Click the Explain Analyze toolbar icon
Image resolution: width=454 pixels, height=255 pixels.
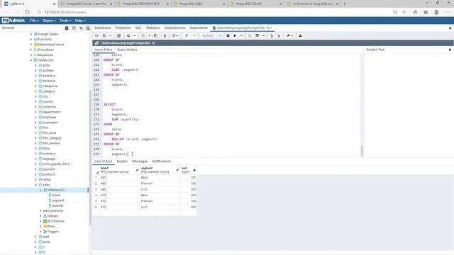(x=257, y=35)
